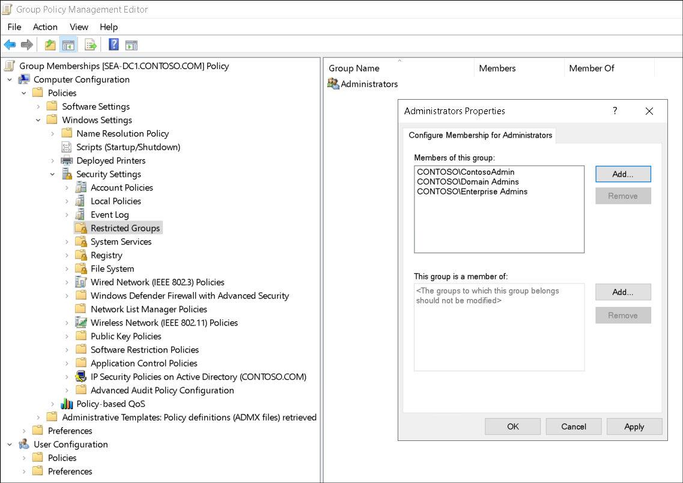Select Policies under User Configuration
Viewport: 683px width, 483px height.
click(x=62, y=458)
